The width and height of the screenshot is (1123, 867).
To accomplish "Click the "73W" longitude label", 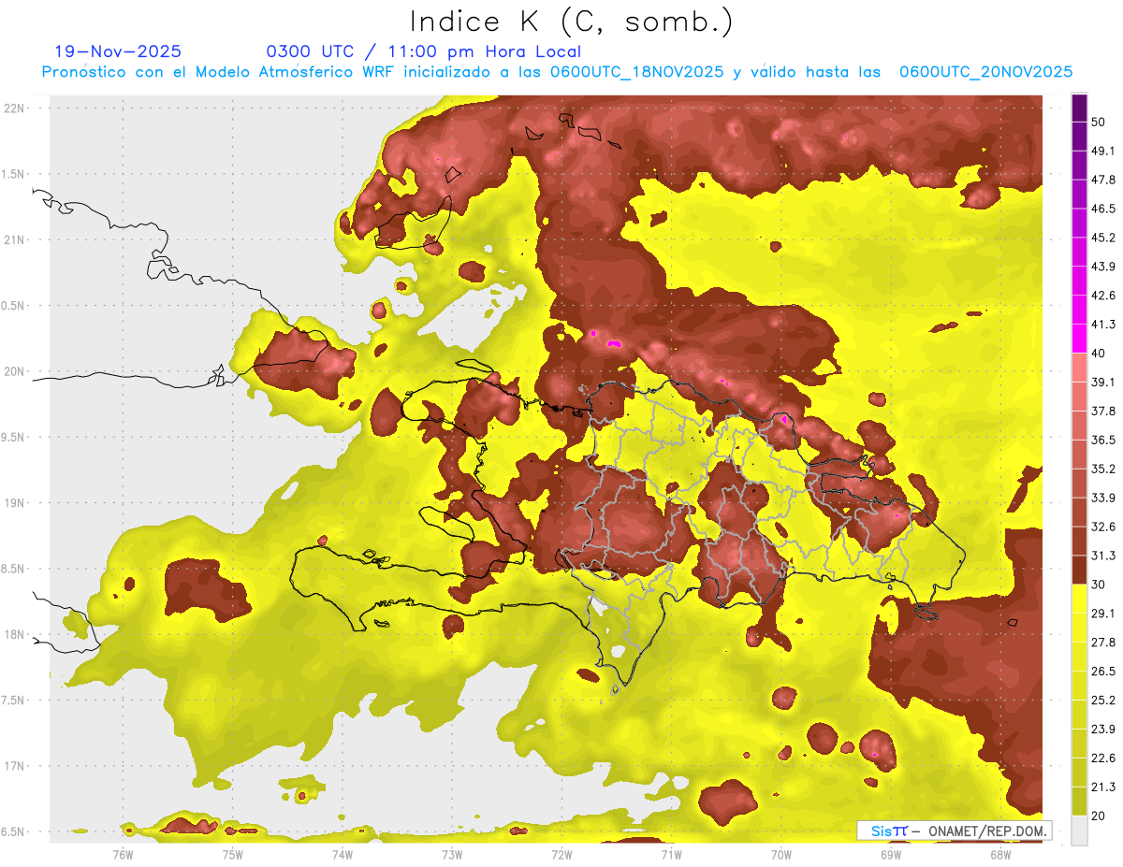I will pyautogui.click(x=452, y=854).
